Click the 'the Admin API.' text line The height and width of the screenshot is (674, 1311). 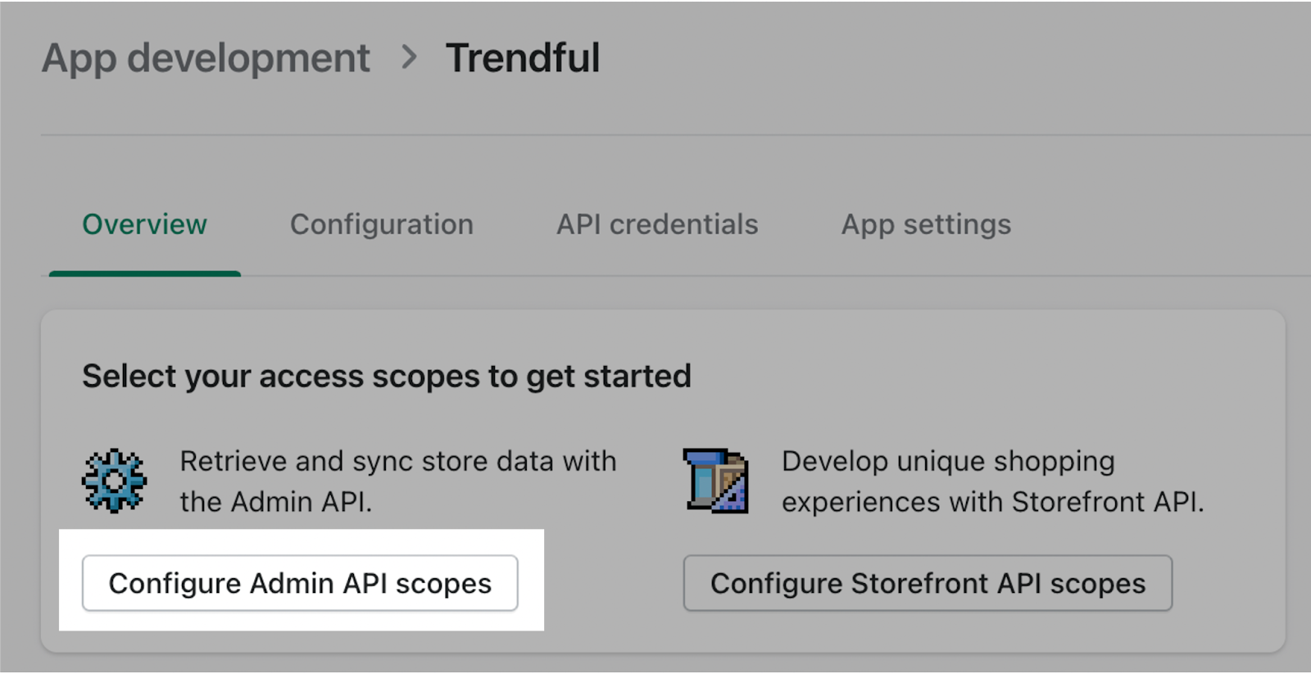[x=275, y=502]
